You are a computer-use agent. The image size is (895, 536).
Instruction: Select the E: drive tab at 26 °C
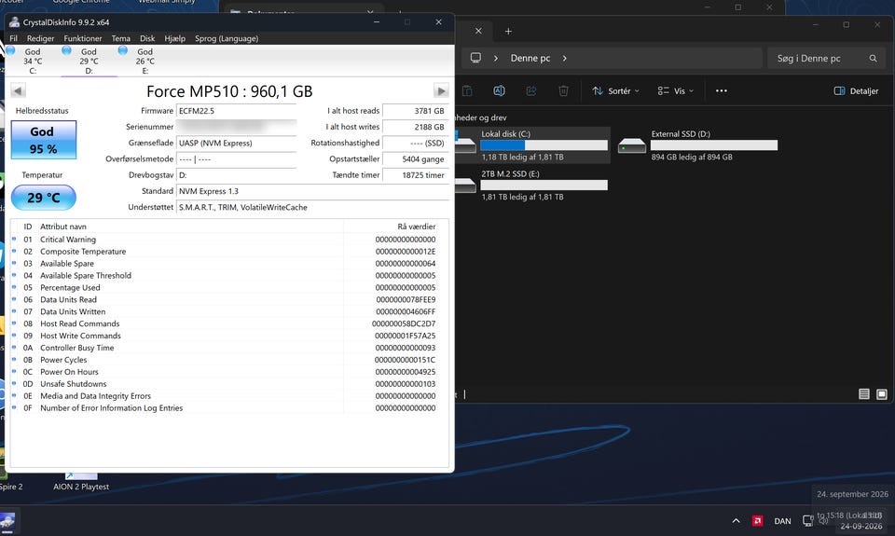[x=145, y=61]
